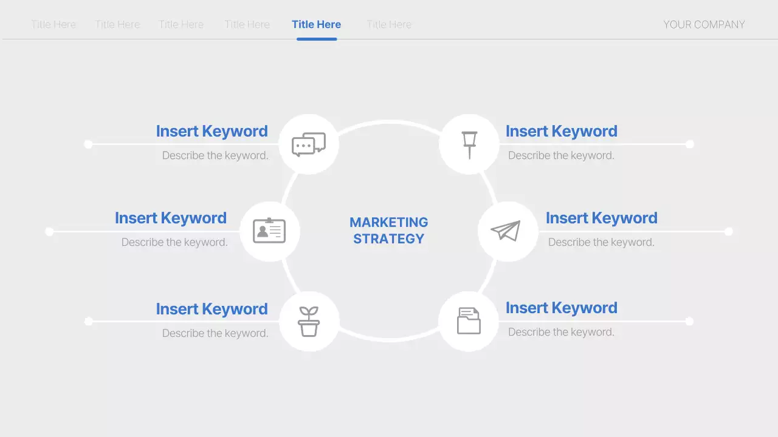Select the document folder icon
Viewport: 778px width, 437px height.
[469, 320]
